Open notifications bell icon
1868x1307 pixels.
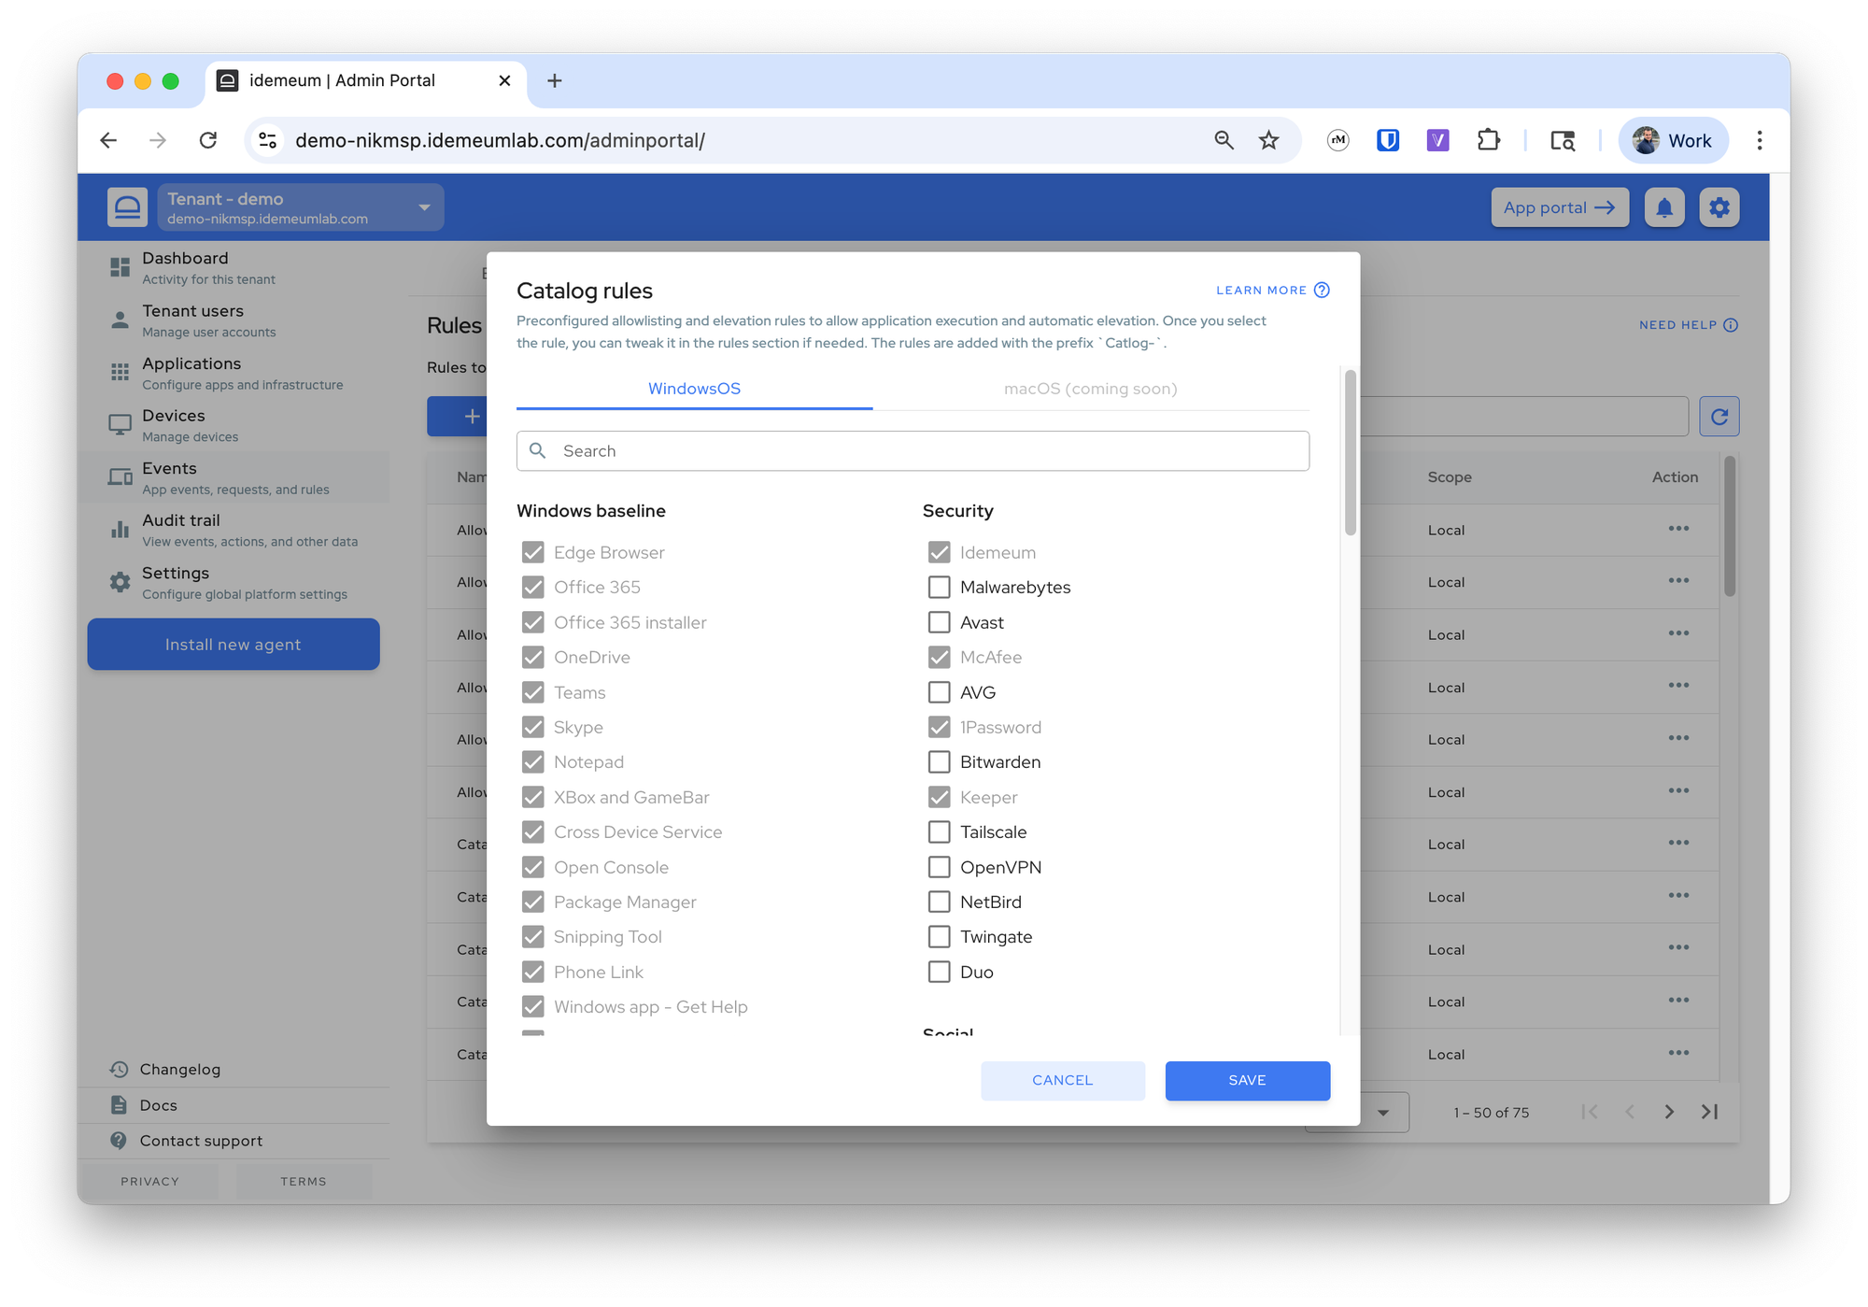tap(1664, 207)
